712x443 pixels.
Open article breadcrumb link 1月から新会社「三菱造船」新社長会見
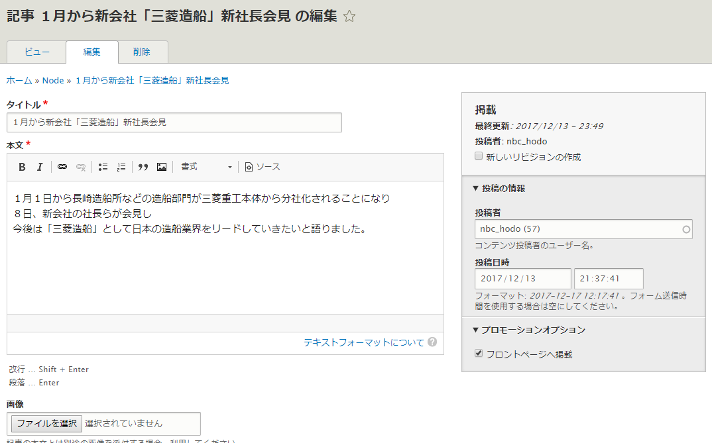pos(152,80)
